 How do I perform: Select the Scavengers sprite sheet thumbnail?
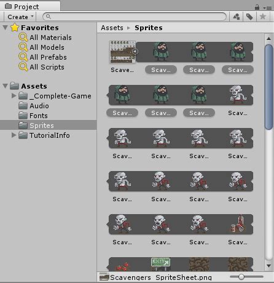[122, 52]
